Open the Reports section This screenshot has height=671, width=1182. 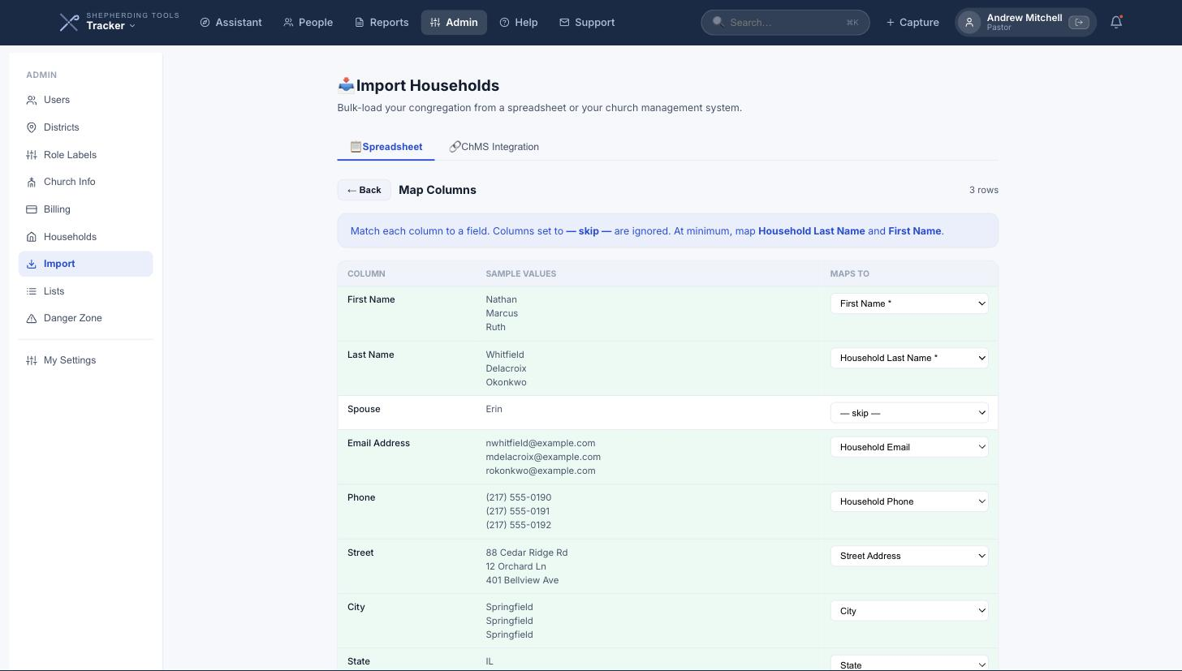[x=382, y=23]
